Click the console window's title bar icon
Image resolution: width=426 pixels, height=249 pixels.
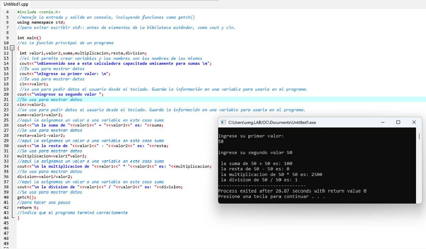click(223, 122)
